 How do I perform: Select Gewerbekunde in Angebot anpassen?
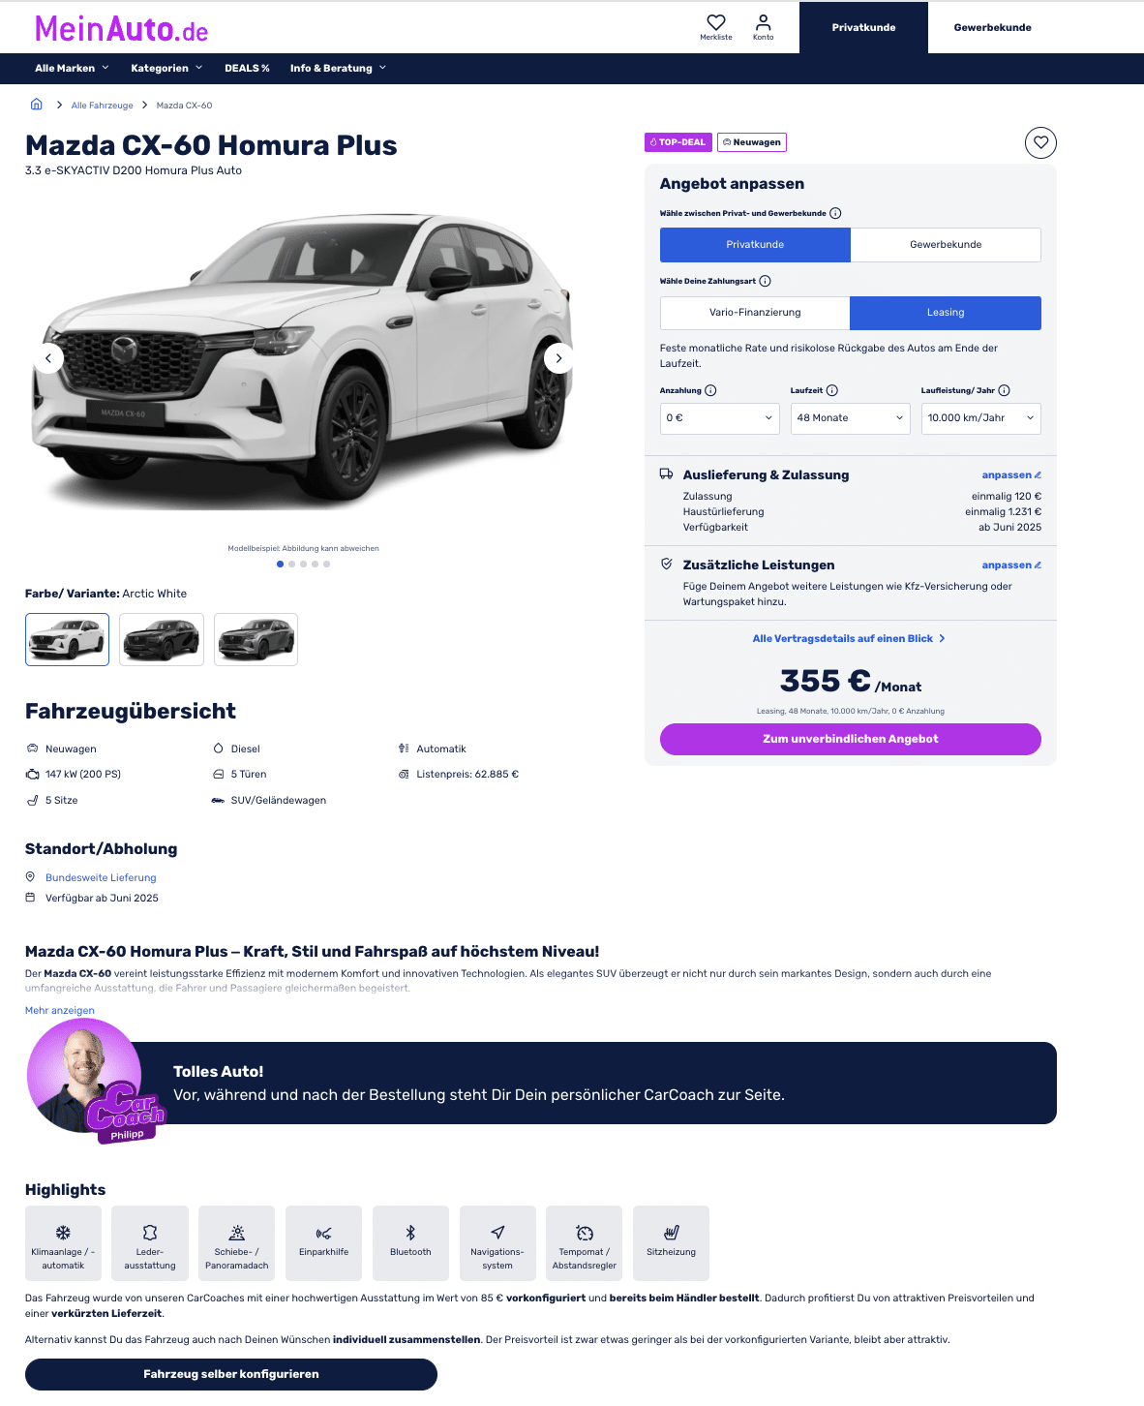(946, 245)
